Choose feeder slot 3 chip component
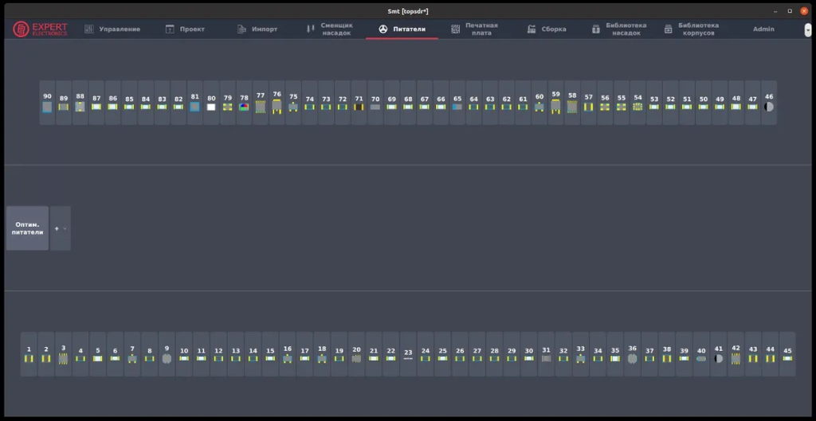This screenshot has width=816, height=421. click(63, 354)
